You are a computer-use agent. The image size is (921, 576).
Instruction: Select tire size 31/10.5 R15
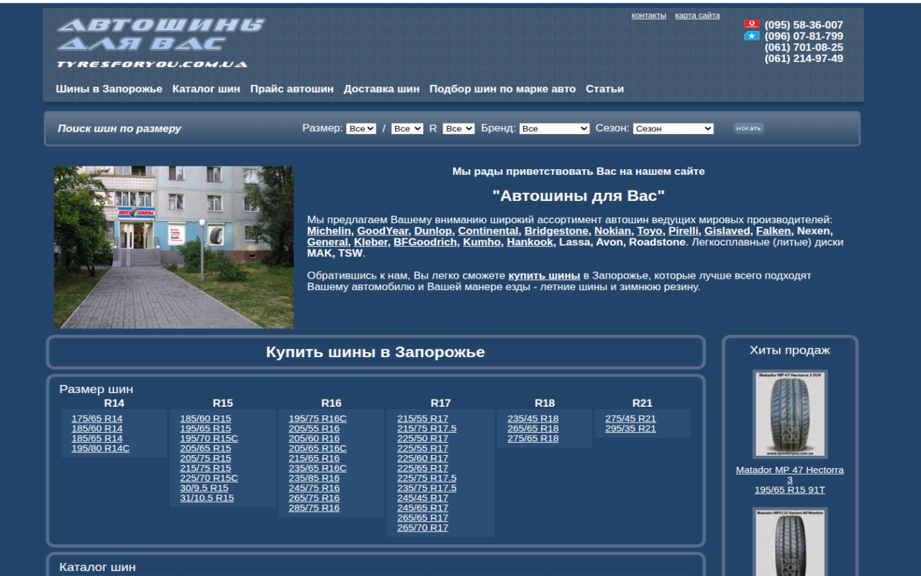pos(207,498)
